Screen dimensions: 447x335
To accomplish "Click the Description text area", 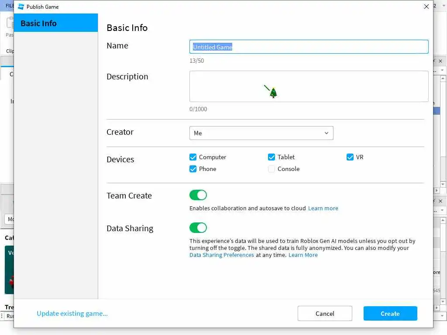I will coord(309,86).
